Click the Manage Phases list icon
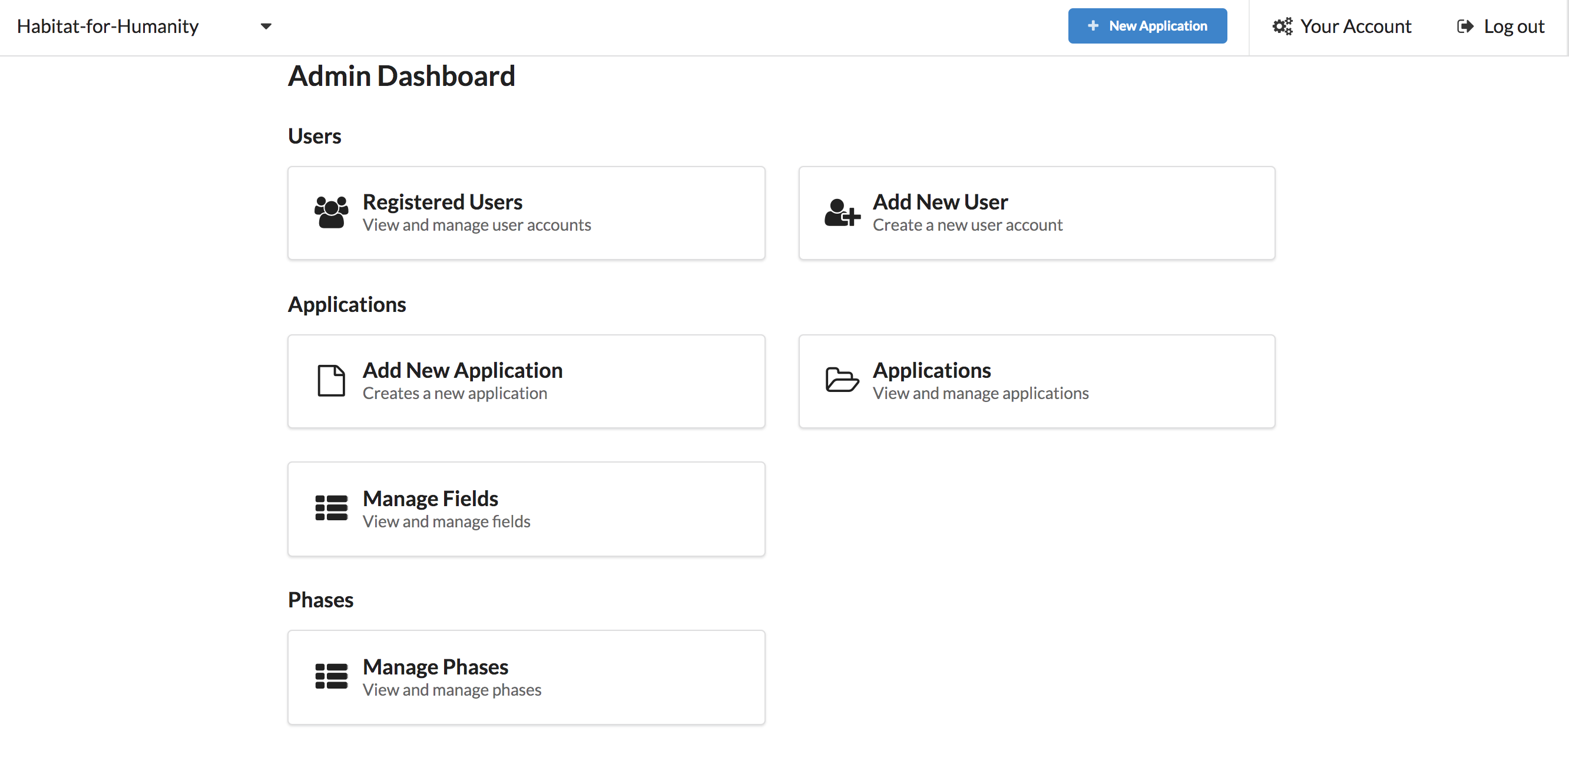The width and height of the screenshot is (1569, 771). (x=332, y=677)
